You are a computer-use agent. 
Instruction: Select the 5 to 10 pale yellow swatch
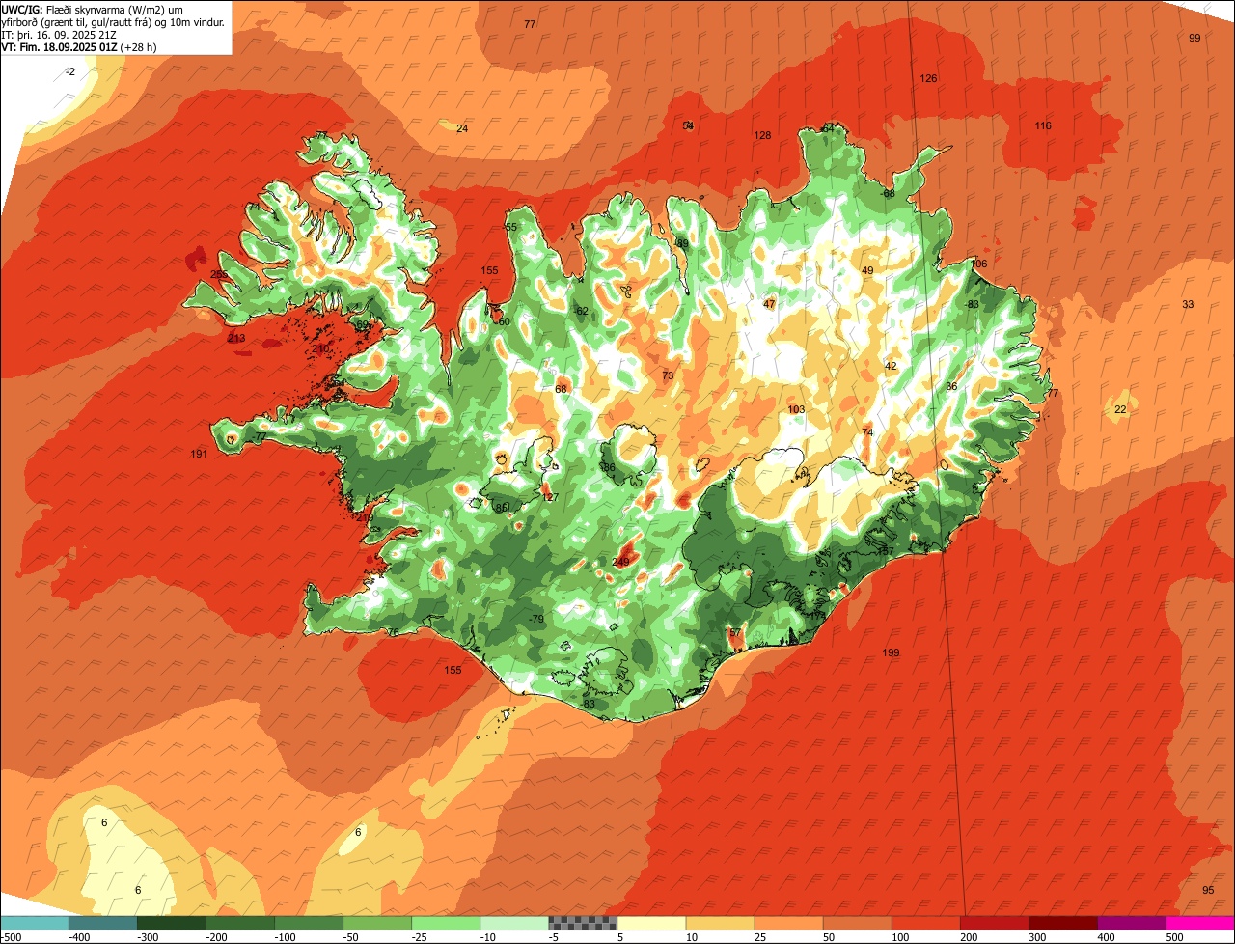(x=651, y=923)
